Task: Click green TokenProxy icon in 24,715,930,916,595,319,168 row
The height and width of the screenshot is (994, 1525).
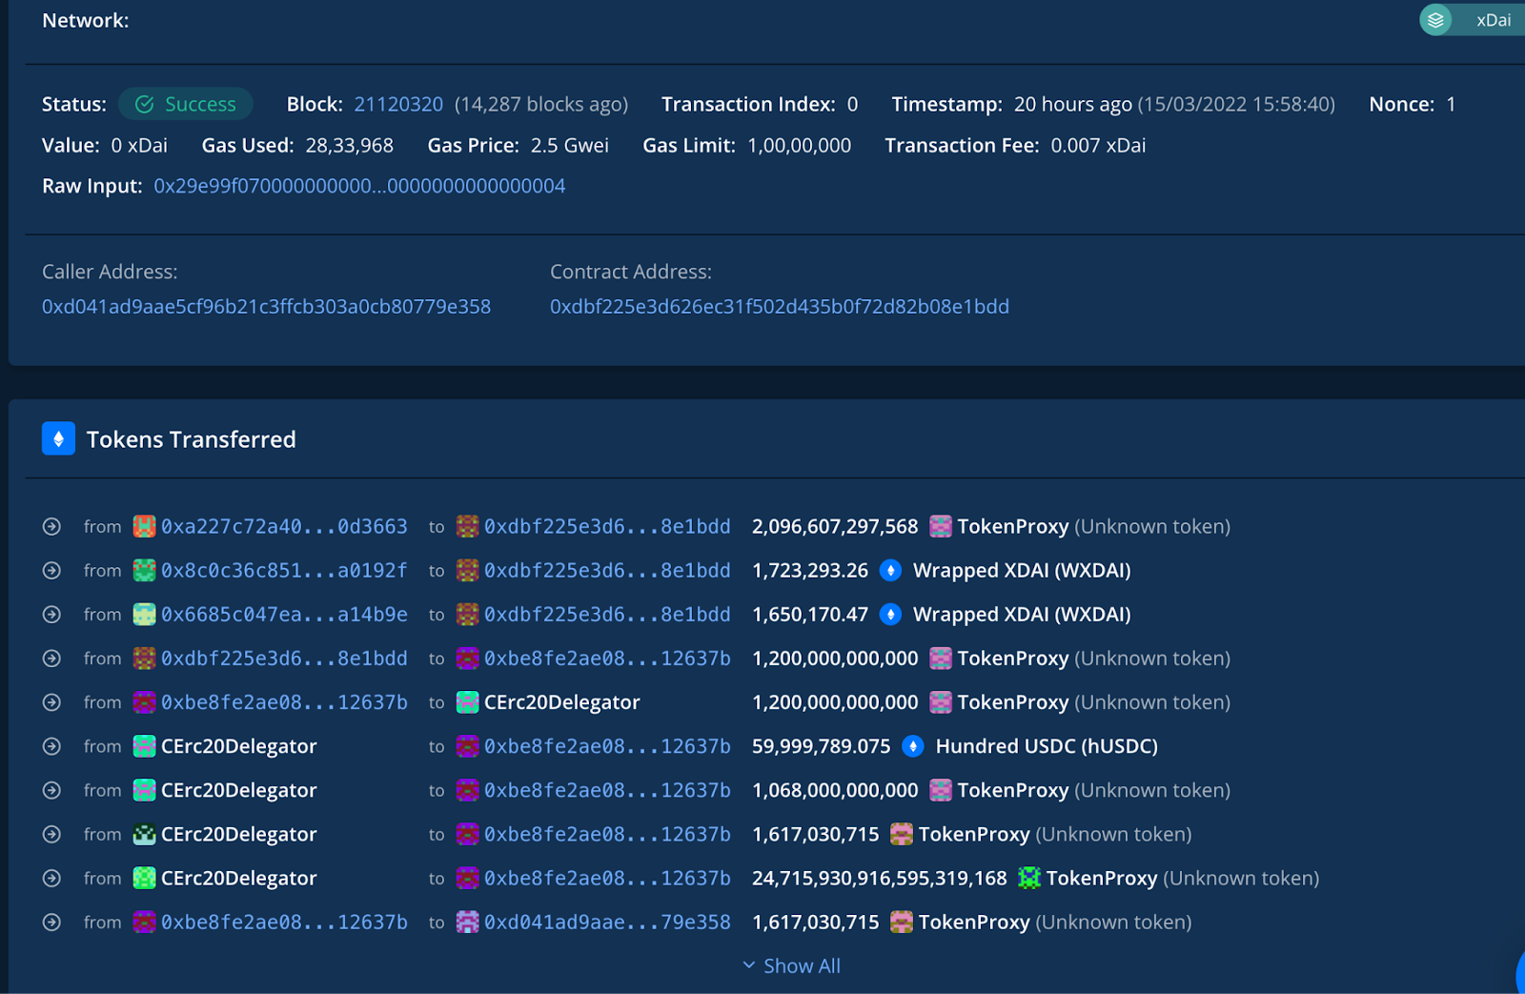Action: (1029, 878)
